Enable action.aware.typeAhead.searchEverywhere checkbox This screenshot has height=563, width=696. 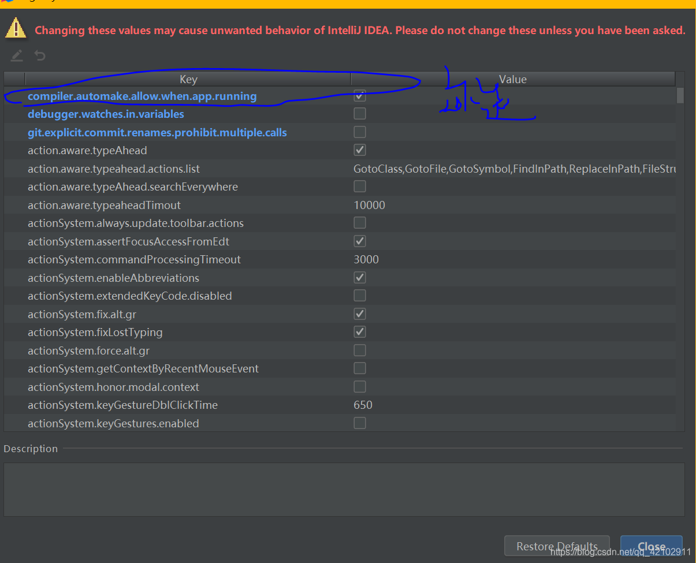coord(359,187)
